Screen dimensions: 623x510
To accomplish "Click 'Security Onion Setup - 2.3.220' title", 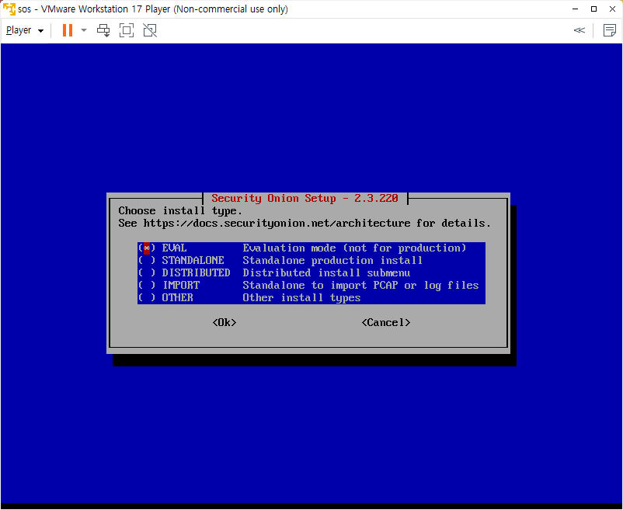I will [x=305, y=198].
